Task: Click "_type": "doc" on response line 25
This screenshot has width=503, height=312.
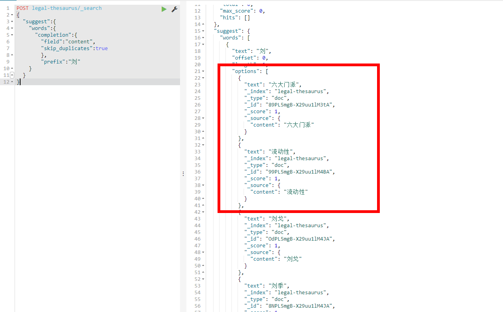Action: (267, 98)
